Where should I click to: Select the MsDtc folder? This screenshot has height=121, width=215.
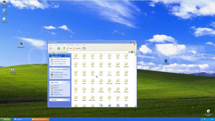126,81
